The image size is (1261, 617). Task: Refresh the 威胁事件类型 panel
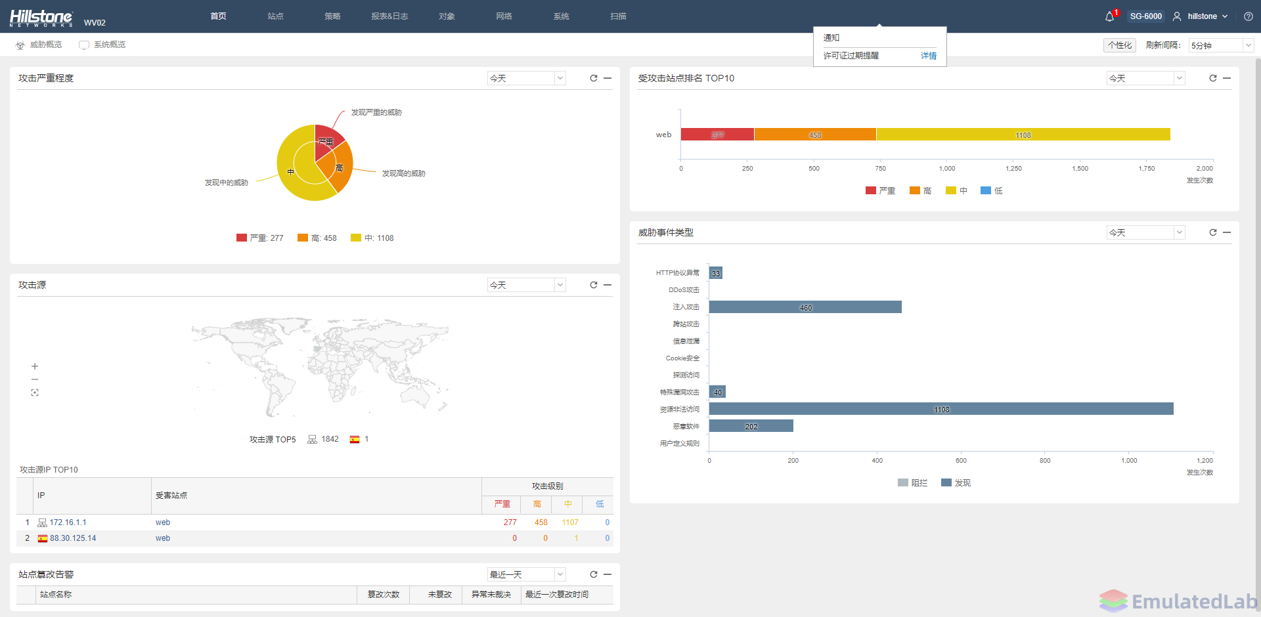point(1213,232)
